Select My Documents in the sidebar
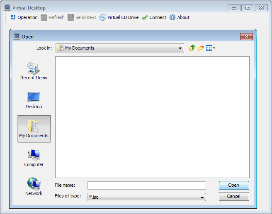This screenshot has width=272, height=214. click(x=34, y=129)
